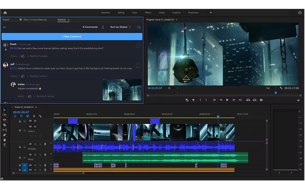Click the playhead marker above the program monitor controls

[275, 93]
